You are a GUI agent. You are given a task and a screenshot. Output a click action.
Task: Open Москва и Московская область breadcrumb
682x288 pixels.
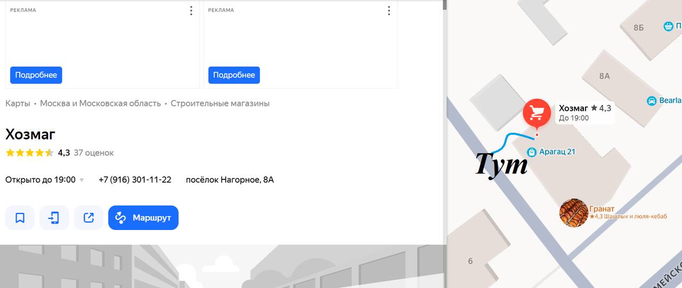coord(100,103)
